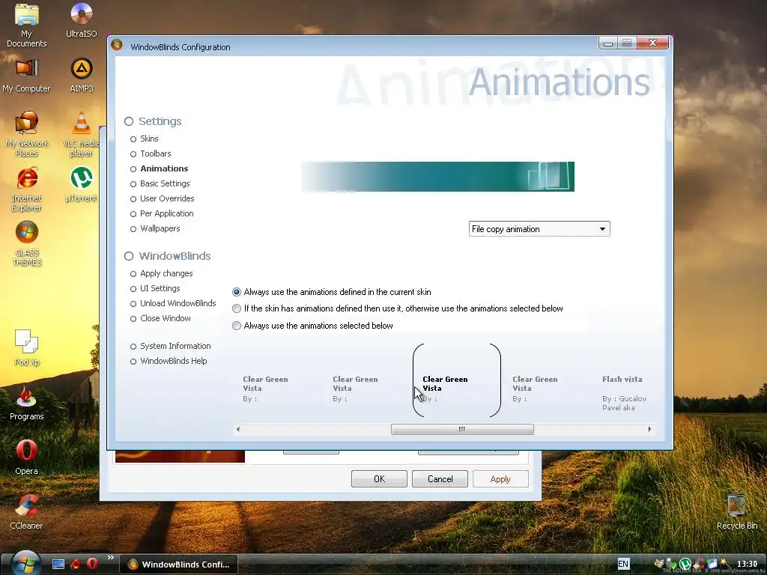Screen dimensions: 767x575
Task: Launch AIMP3 from desktop
Action: coord(81,76)
